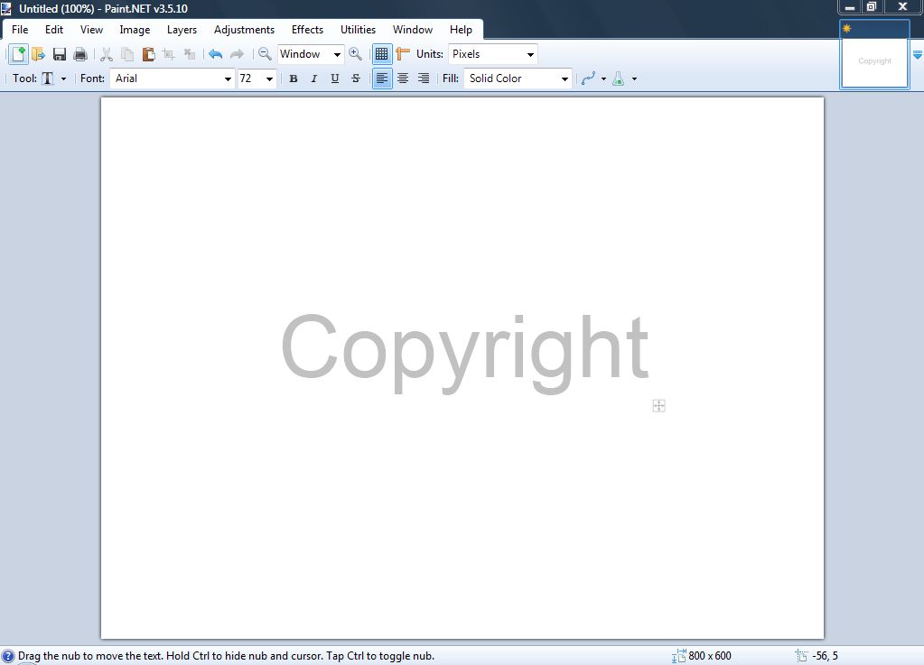This screenshot has height=665, width=924.
Task: Create a new image
Action: coord(18,54)
